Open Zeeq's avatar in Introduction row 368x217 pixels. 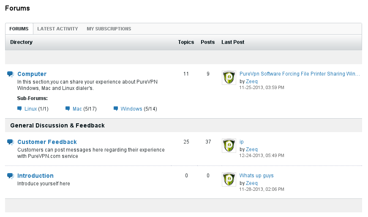(x=229, y=179)
